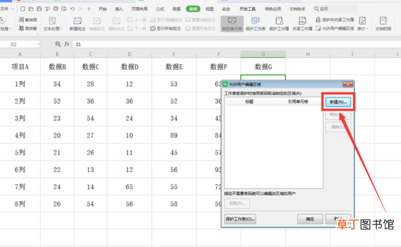Click 保护并共享工作簿 option
The width and height of the screenshot is (401, 247).
[x=335, y=19]
